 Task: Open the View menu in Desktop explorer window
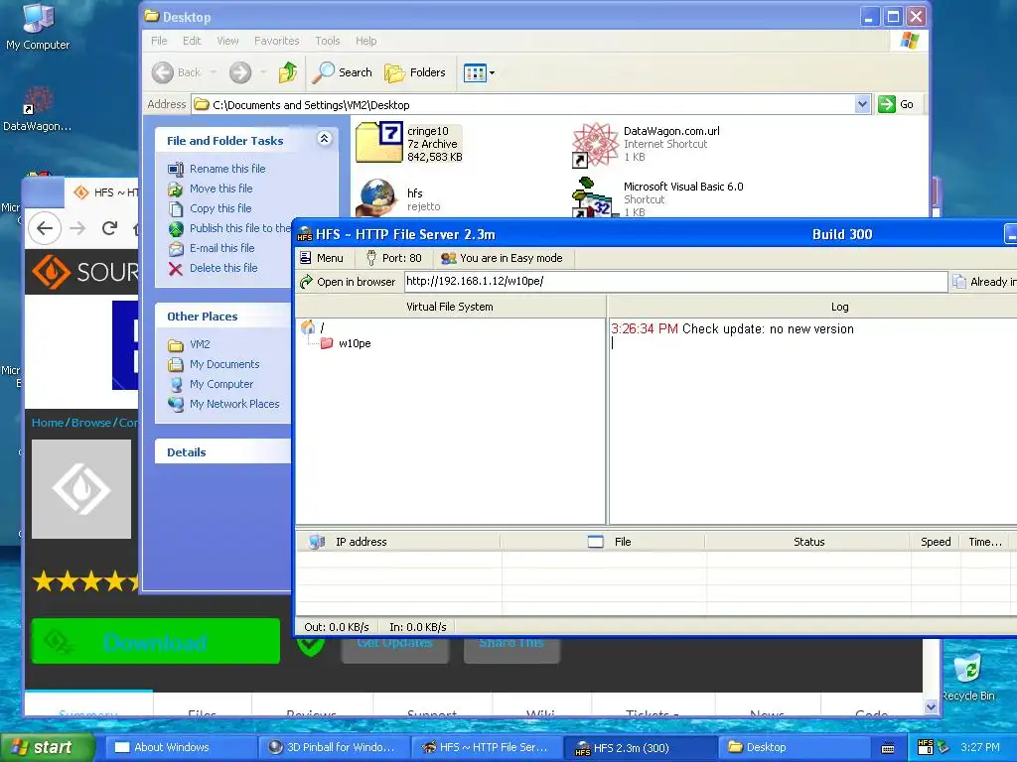[227, 41]
